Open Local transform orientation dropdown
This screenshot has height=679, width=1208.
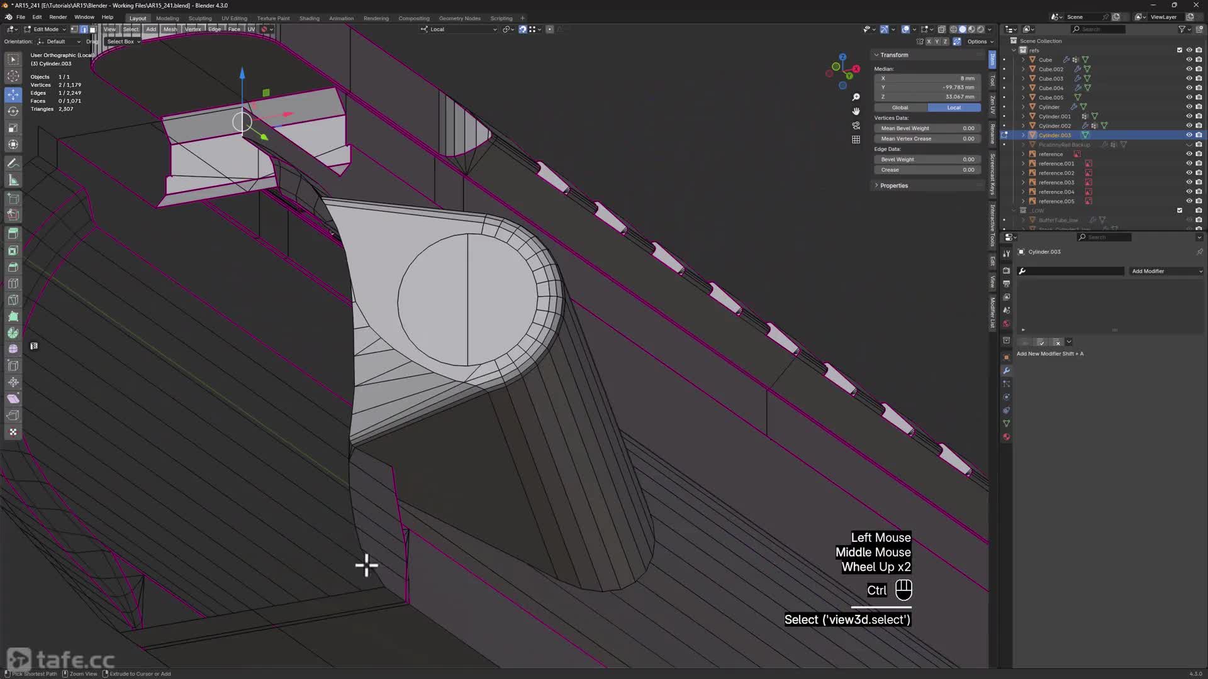459,30
